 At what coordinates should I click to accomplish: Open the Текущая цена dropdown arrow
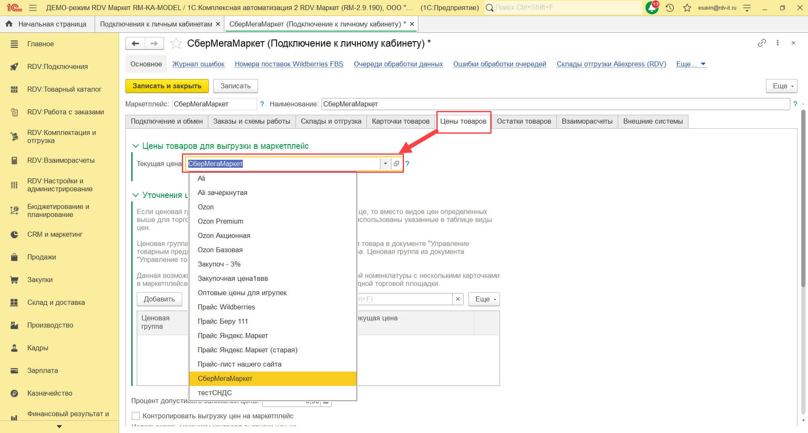pyautogui.click(x=385, y=164)
